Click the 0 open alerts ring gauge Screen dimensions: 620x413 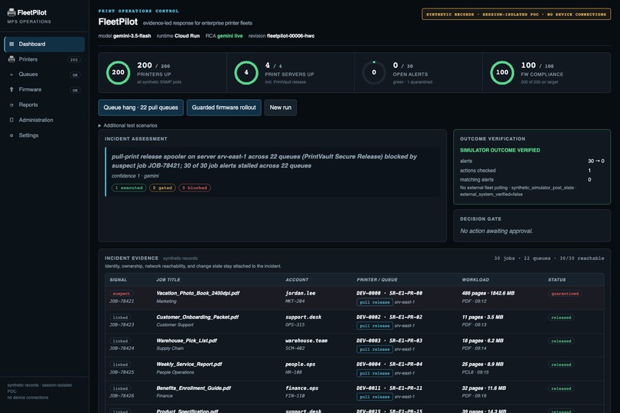pos(374,72)
